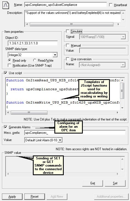Click the Add New button
Image resolution: width=130 pixels, height=201 pixels.
57,197
